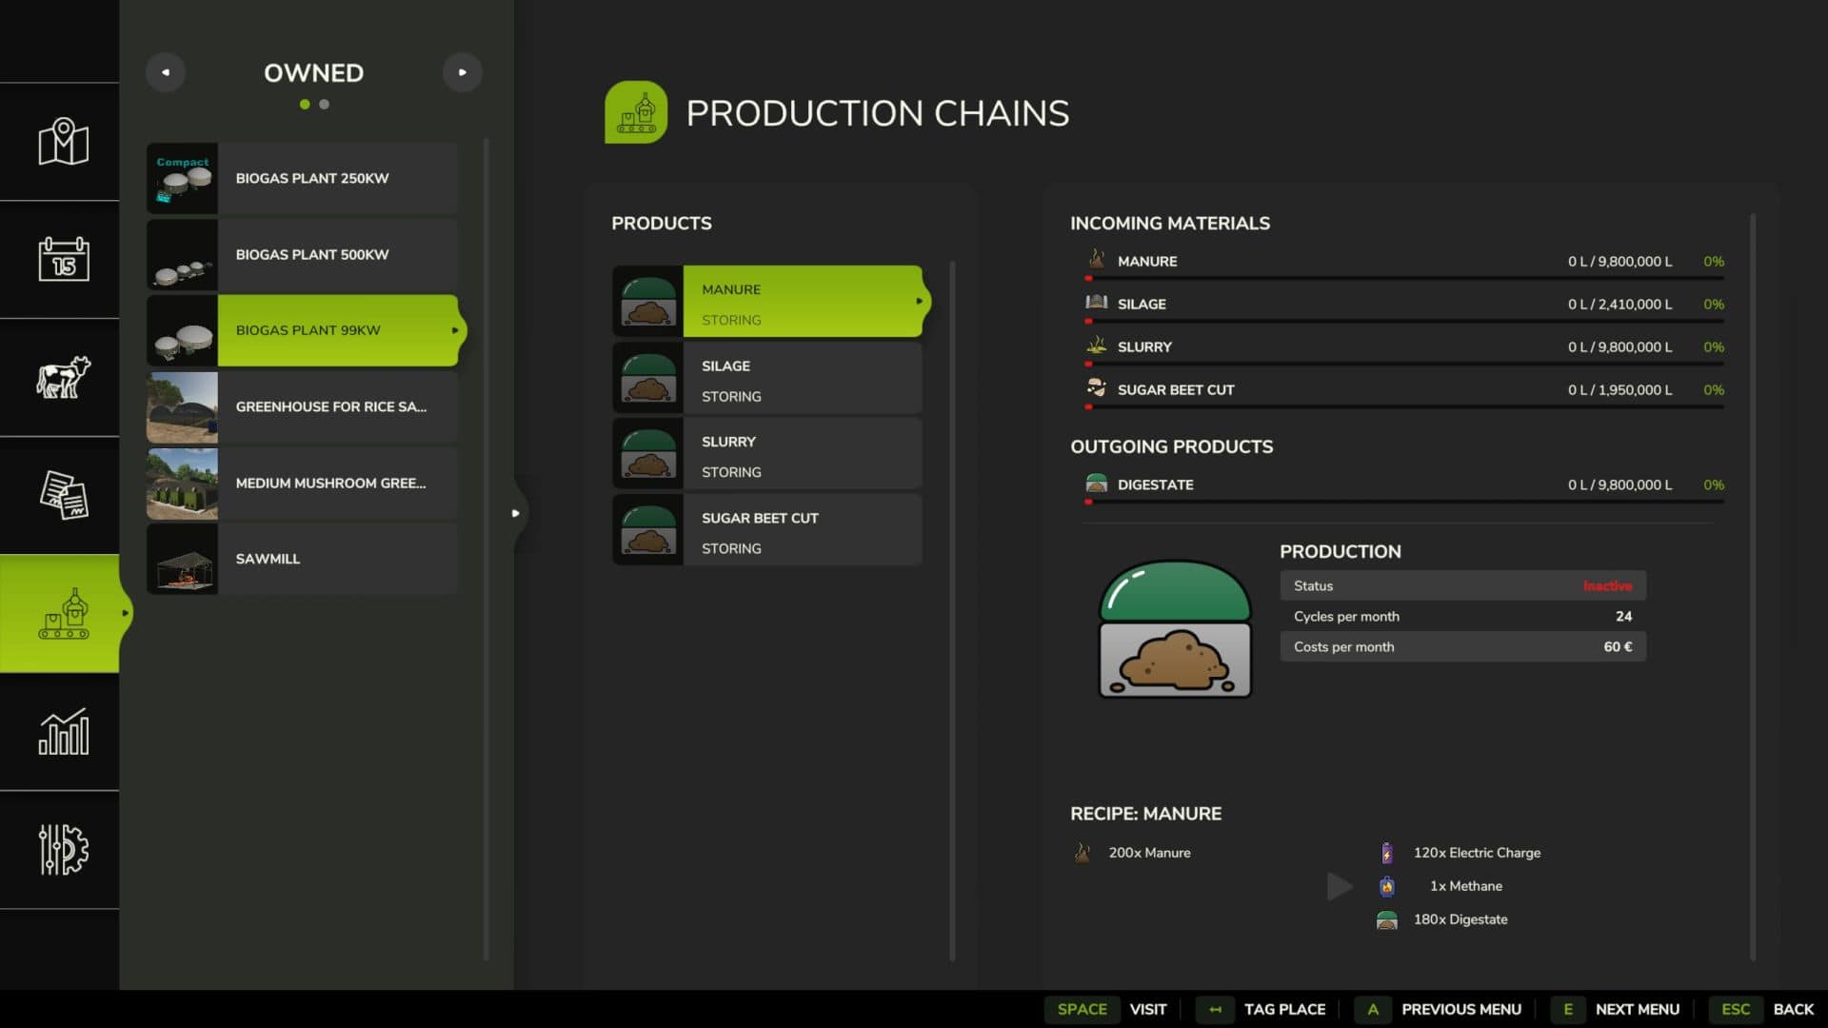Click the Silage product digestate icon
This screenshot has height=1028, width=1828.
pos(647,377)
